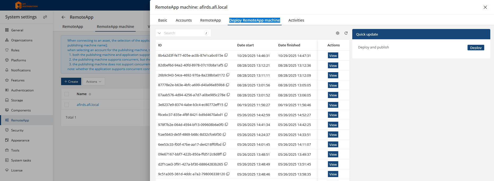Toggle the System settings sidebar collapse icon
Image resolution: width=494 pixels, height=181 pixels.
pos(45,17)
